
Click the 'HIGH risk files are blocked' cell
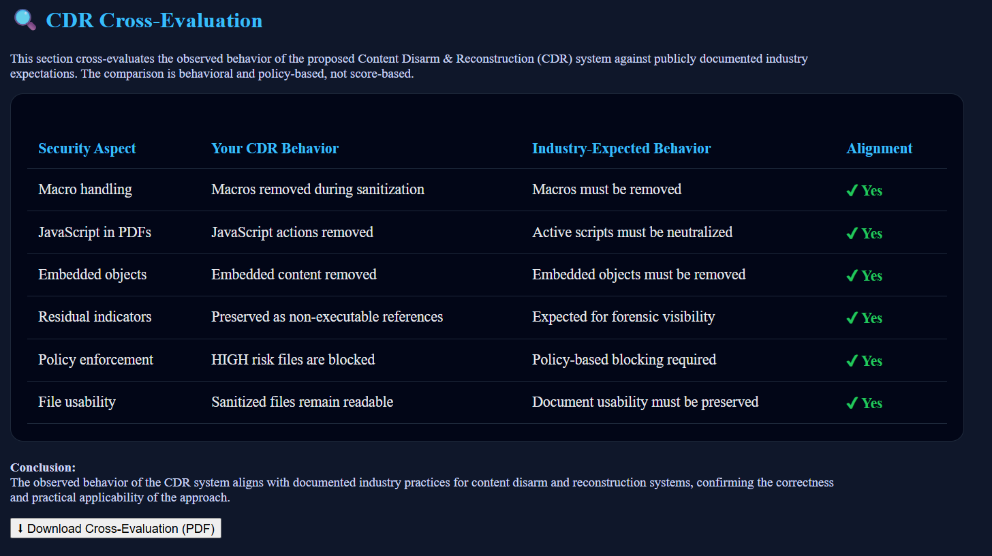293,360
